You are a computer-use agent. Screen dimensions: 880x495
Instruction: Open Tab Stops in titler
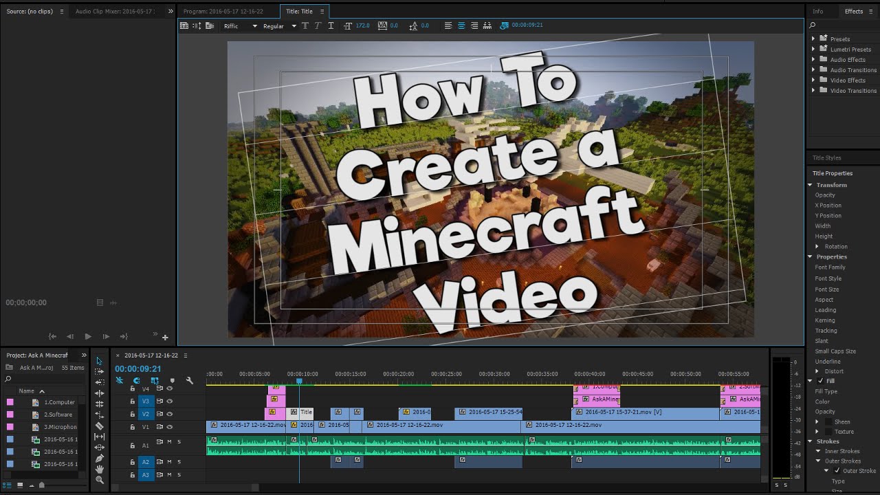pyautogui.click(x=487, y=25)
